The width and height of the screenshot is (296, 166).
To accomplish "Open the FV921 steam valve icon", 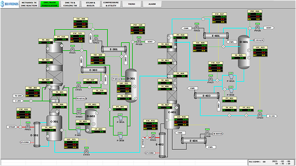I will click(28, 127).
